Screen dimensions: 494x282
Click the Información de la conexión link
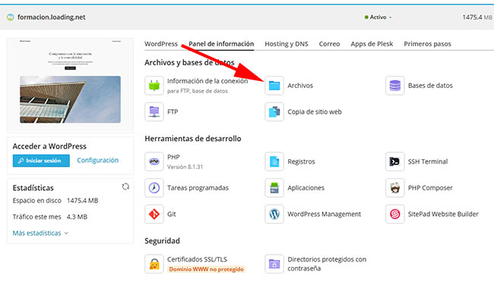tap(207, 81)
